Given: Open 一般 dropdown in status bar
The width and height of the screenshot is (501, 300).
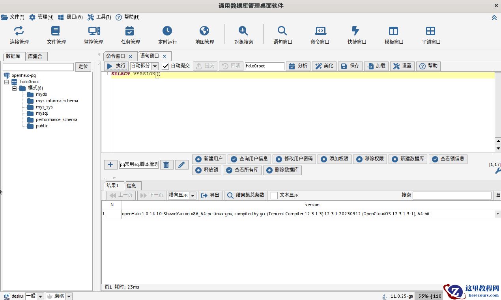Looking at the screenshot, I should coord(40,296).
